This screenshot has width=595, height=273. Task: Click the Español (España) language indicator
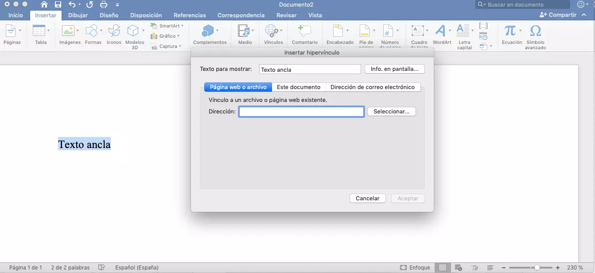(x=137, y=268)
